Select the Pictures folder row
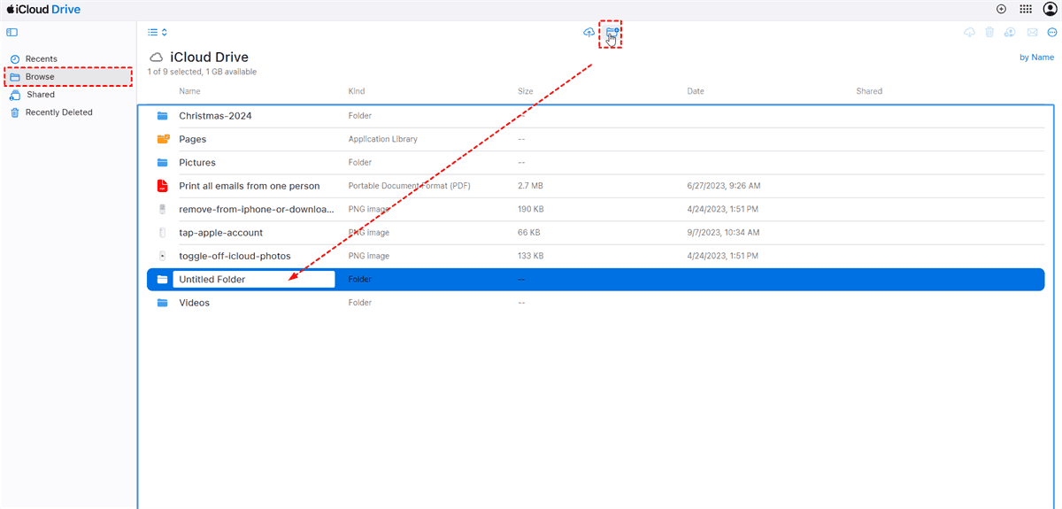Image resolution: width=1062 pixels, height=509 pixels. pyautogui.click(x=596, y=163)
